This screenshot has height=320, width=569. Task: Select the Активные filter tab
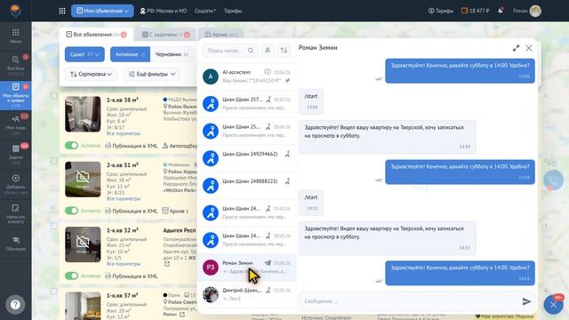pyautogui.click(x=131, y=54)
